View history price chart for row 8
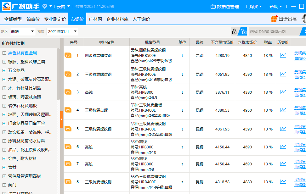Image resolution: width=306 pixels, height=194 pixels. 283,182
